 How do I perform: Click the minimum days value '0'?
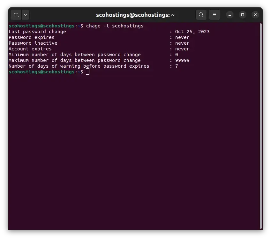click(177, 55)
